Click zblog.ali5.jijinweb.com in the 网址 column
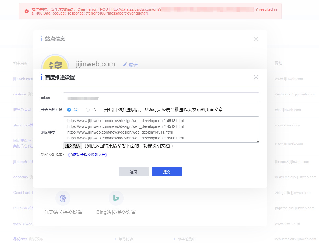Screen dimensions: 319x243 293,193
